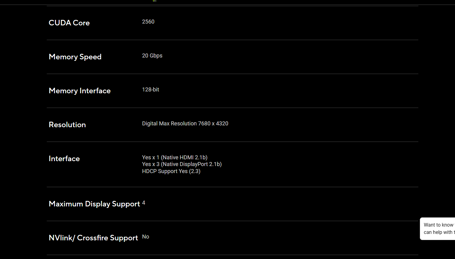Click the Digital Max Resolution 7680 x 4320 text
The height and width of the screenshot is (259, 455).
[x=185, y=124]
